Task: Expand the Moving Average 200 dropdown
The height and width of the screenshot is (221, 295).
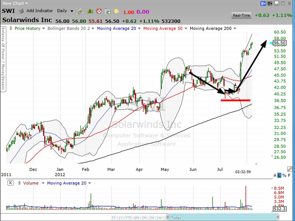Action: [x=235, y=28]
